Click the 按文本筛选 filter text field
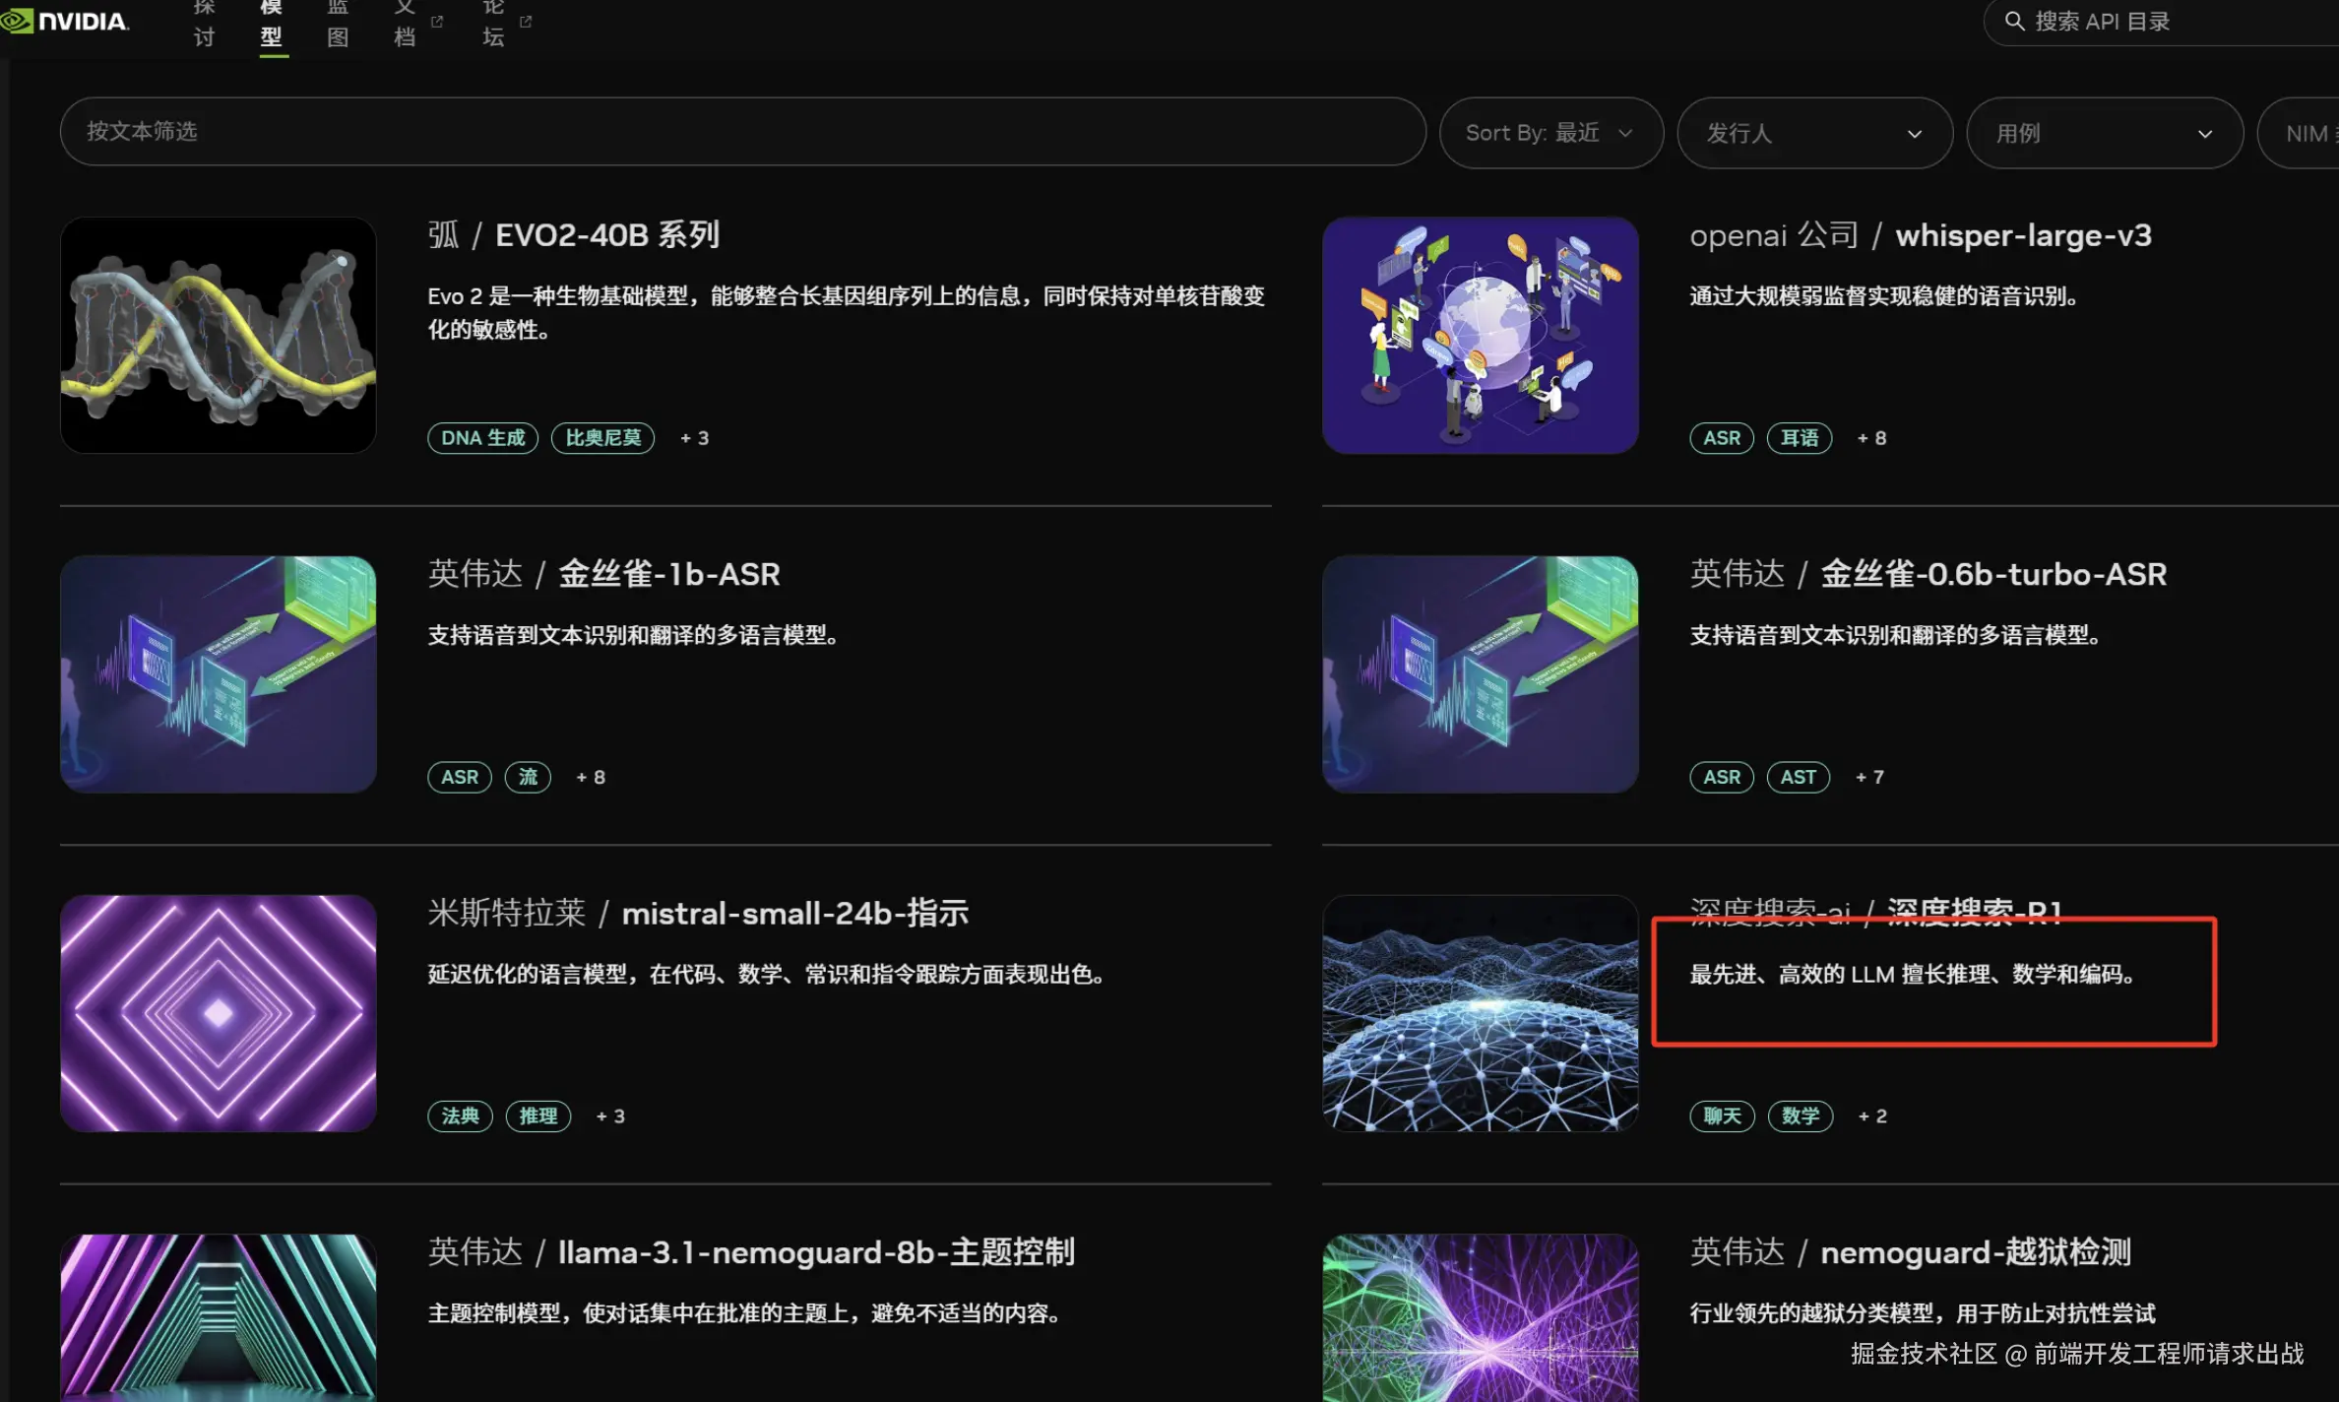The image size is (2339, 1402). [x=742, y=132]
